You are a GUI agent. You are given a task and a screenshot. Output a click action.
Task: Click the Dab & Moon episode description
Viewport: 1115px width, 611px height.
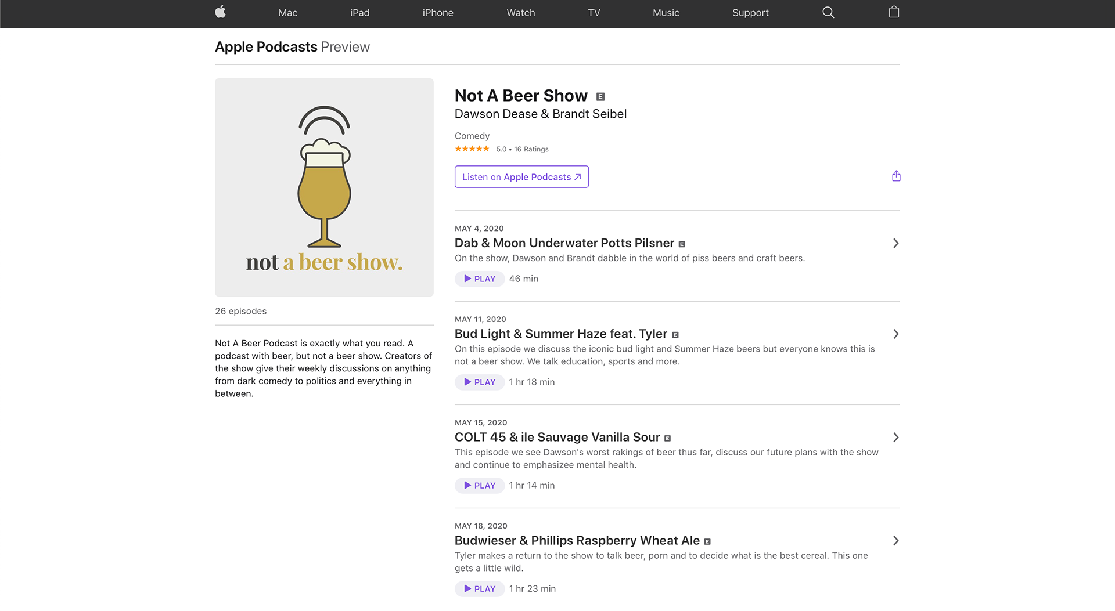coord(630,258)
